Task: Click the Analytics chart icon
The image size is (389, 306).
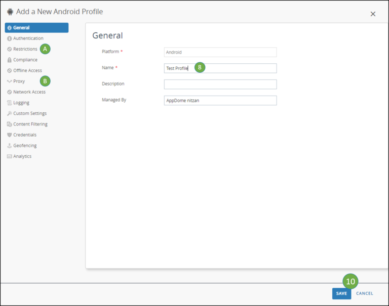Action: [x=9, y=156]
